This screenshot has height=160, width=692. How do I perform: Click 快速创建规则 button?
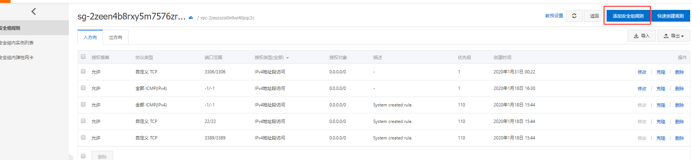(x=671, y=16)
